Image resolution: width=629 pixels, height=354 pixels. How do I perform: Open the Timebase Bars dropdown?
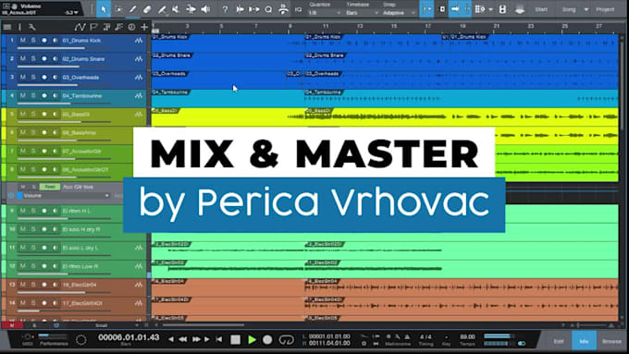[x=363, y=13]
